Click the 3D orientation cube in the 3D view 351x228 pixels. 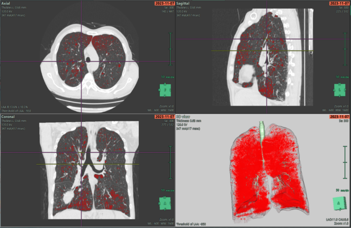[339, 203]
